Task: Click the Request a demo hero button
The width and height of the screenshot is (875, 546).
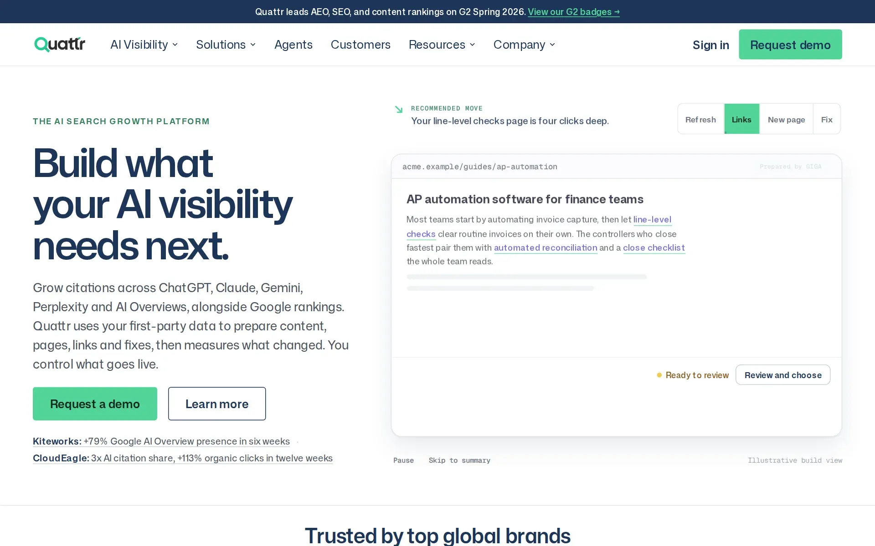Action: (95, 404)
